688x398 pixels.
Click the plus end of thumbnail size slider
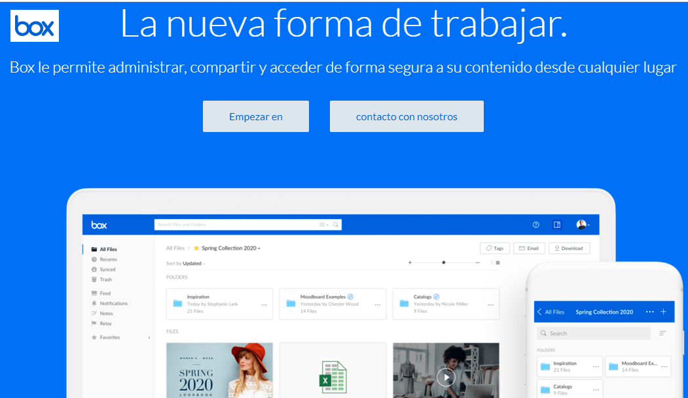(410, 263)
